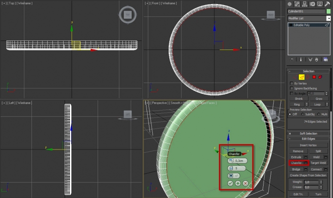Open Wireframe shading menu in Front viewport
Screen dimensions: 333x198
pos(169,3)
